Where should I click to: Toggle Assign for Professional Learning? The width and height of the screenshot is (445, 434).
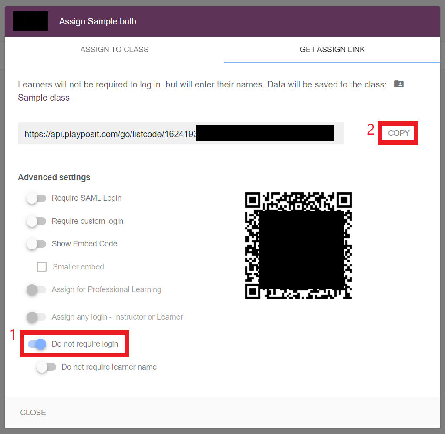pos(36,289)
